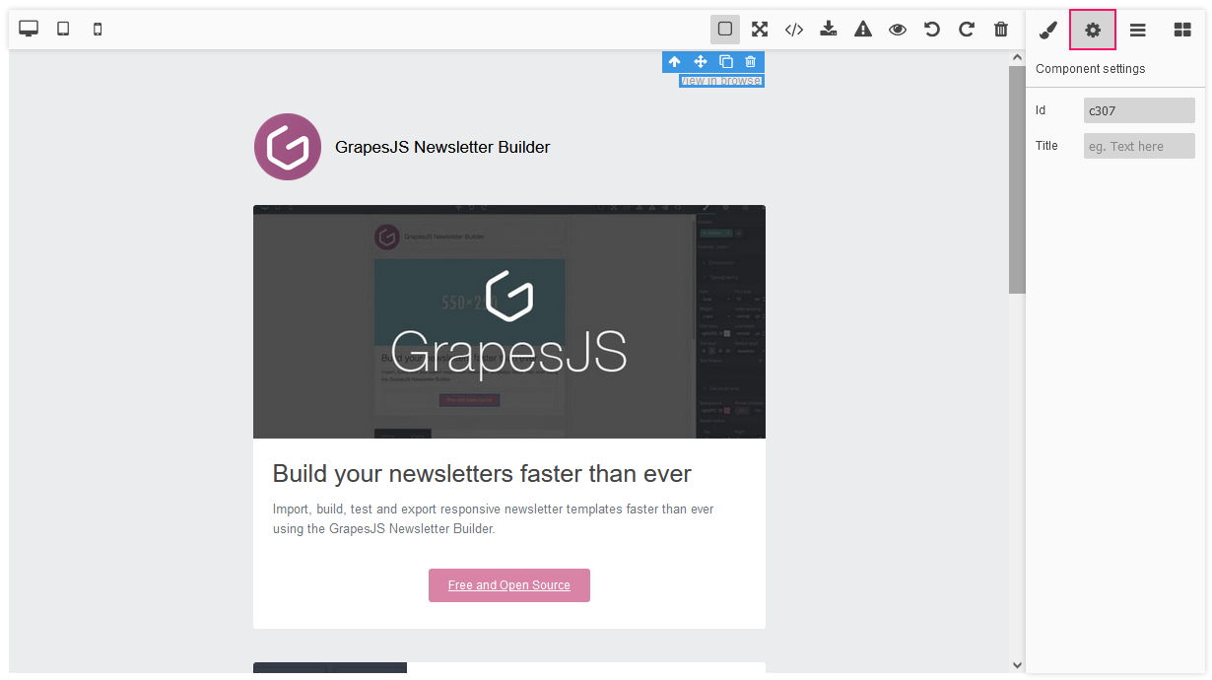Click the canvas vertical scrollbar thumb
The image size is (1212, 680).
(x=1017, y=180)
